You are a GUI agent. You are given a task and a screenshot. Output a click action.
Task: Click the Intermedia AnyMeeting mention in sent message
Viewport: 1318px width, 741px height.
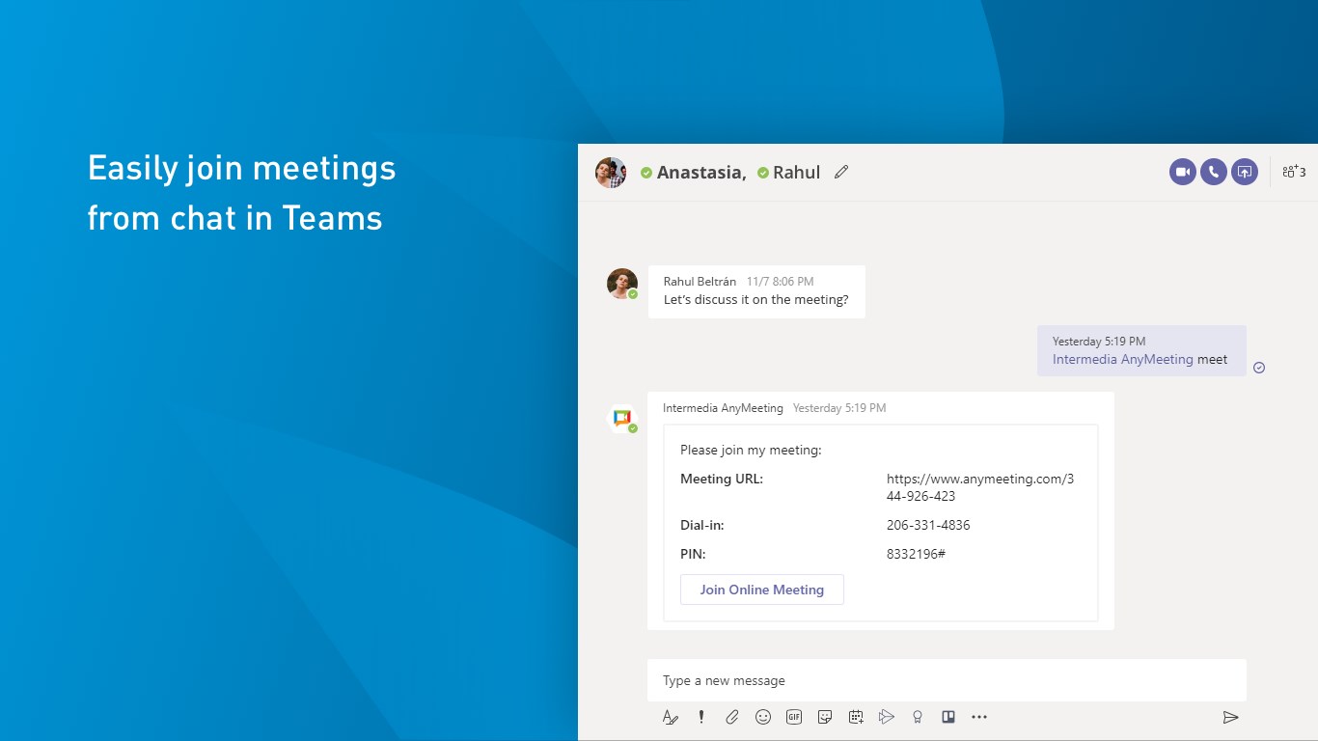tap(1123, 359)
